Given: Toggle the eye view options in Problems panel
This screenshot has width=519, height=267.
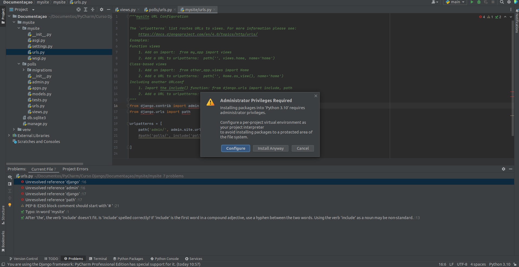Looking at the screenshot, I should (10, 177).
